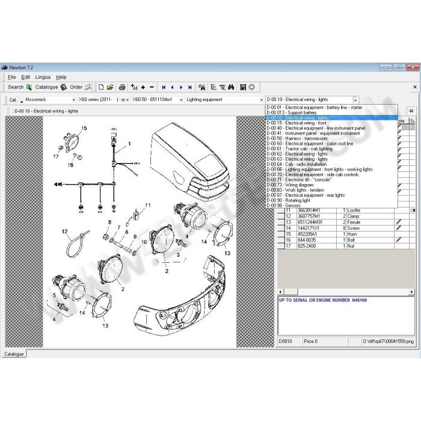Click the Add All parts icon
The height and width of the screenshot is (421, 421).
point(134,87)
